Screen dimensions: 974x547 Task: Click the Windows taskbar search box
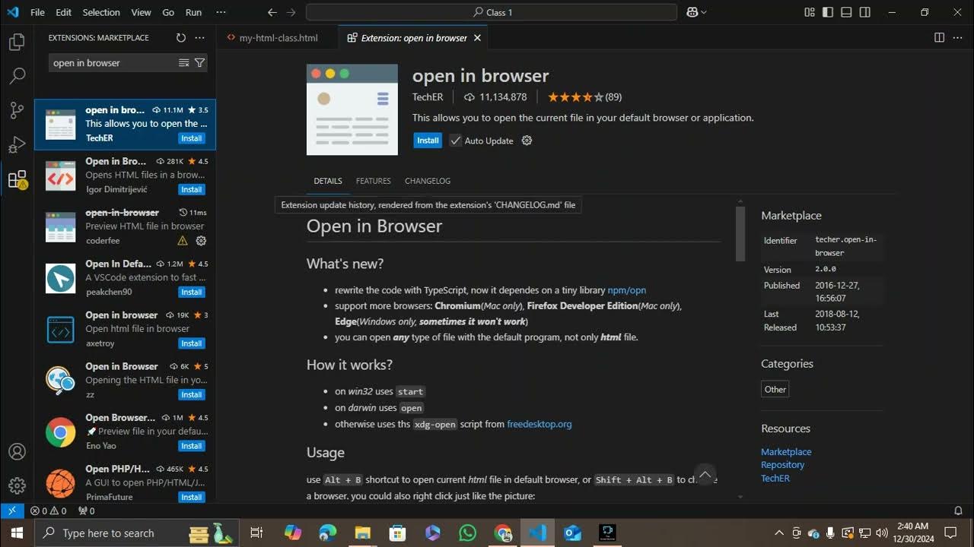[137, 533]
